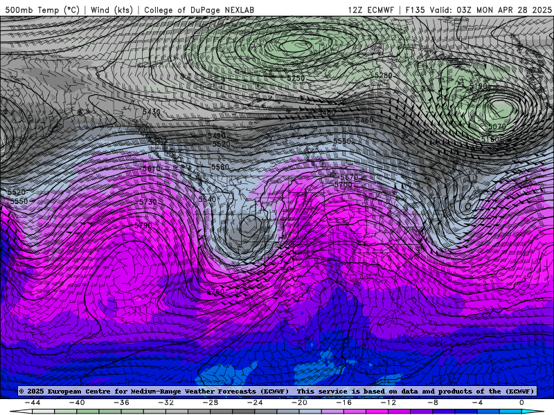Click the -28 legend scale label
This screenshot has width=554, height=415.
point(211,403)
